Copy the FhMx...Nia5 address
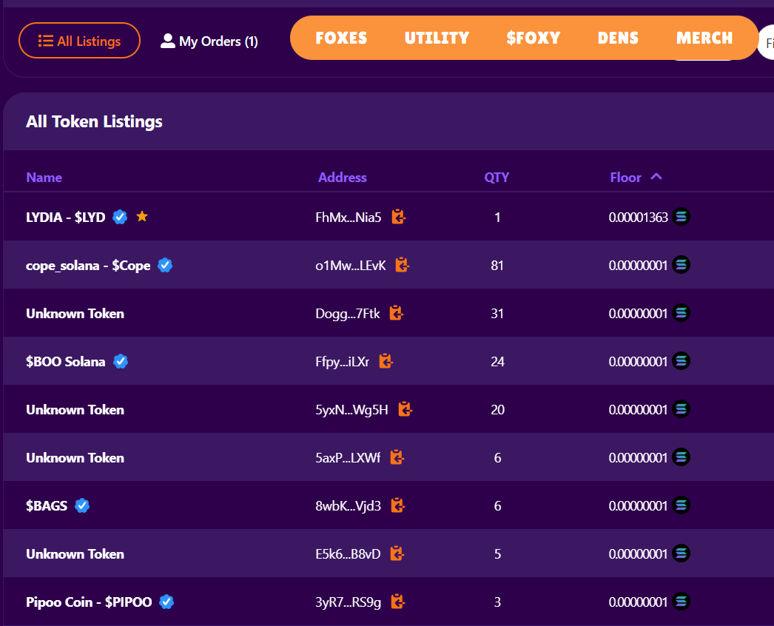This screenshot has height=626, width=774. (x=398, y=217)
